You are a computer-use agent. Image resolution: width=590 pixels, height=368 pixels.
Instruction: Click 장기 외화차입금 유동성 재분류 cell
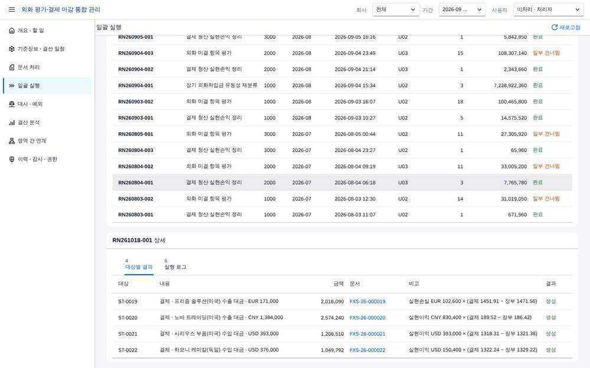tap(222, 85)
